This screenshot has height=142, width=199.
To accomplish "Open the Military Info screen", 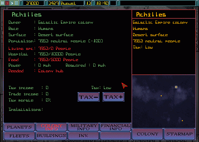I will point(84,127).
